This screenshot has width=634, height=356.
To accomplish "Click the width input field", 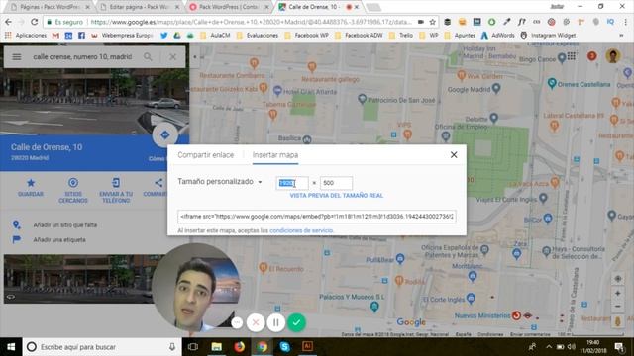I will [292, 183].
